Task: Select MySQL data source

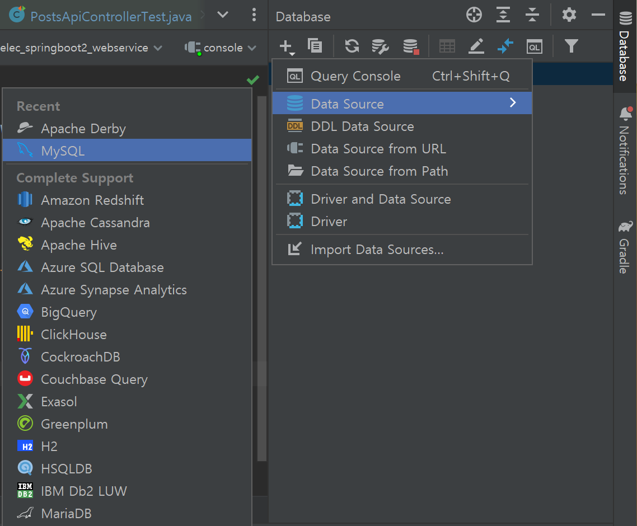Action: 127,151
